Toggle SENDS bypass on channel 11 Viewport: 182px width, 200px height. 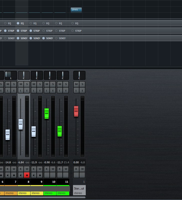point(56,38)
